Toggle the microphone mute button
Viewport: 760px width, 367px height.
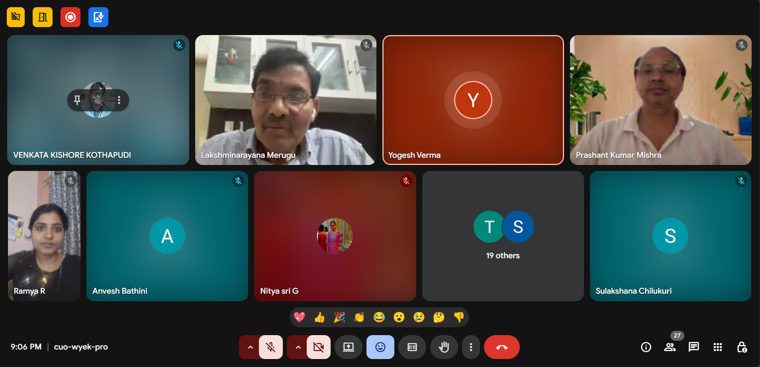click(271, 347)
